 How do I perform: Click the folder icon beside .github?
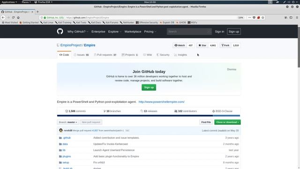pyautogui.click(x=60, y=138)
